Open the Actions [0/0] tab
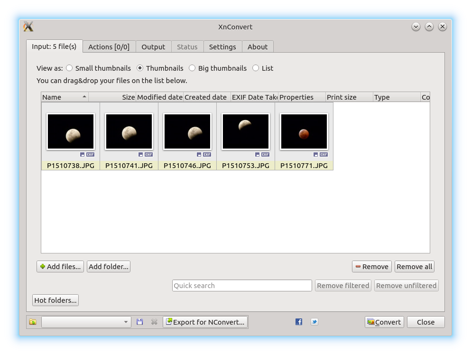 tap(109, 47)
